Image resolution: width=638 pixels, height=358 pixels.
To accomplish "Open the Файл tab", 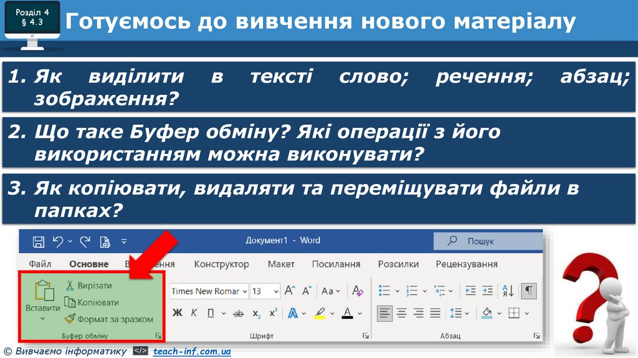I will (x=40, y=264).
